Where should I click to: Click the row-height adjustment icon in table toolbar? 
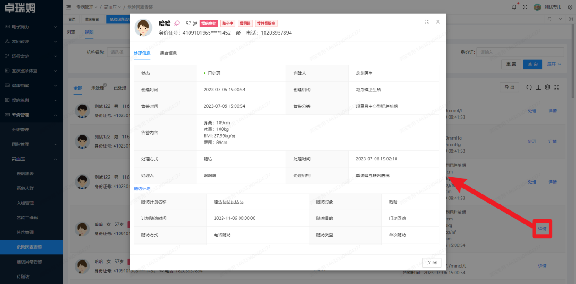pyautogui.click(x=538, y=87)
